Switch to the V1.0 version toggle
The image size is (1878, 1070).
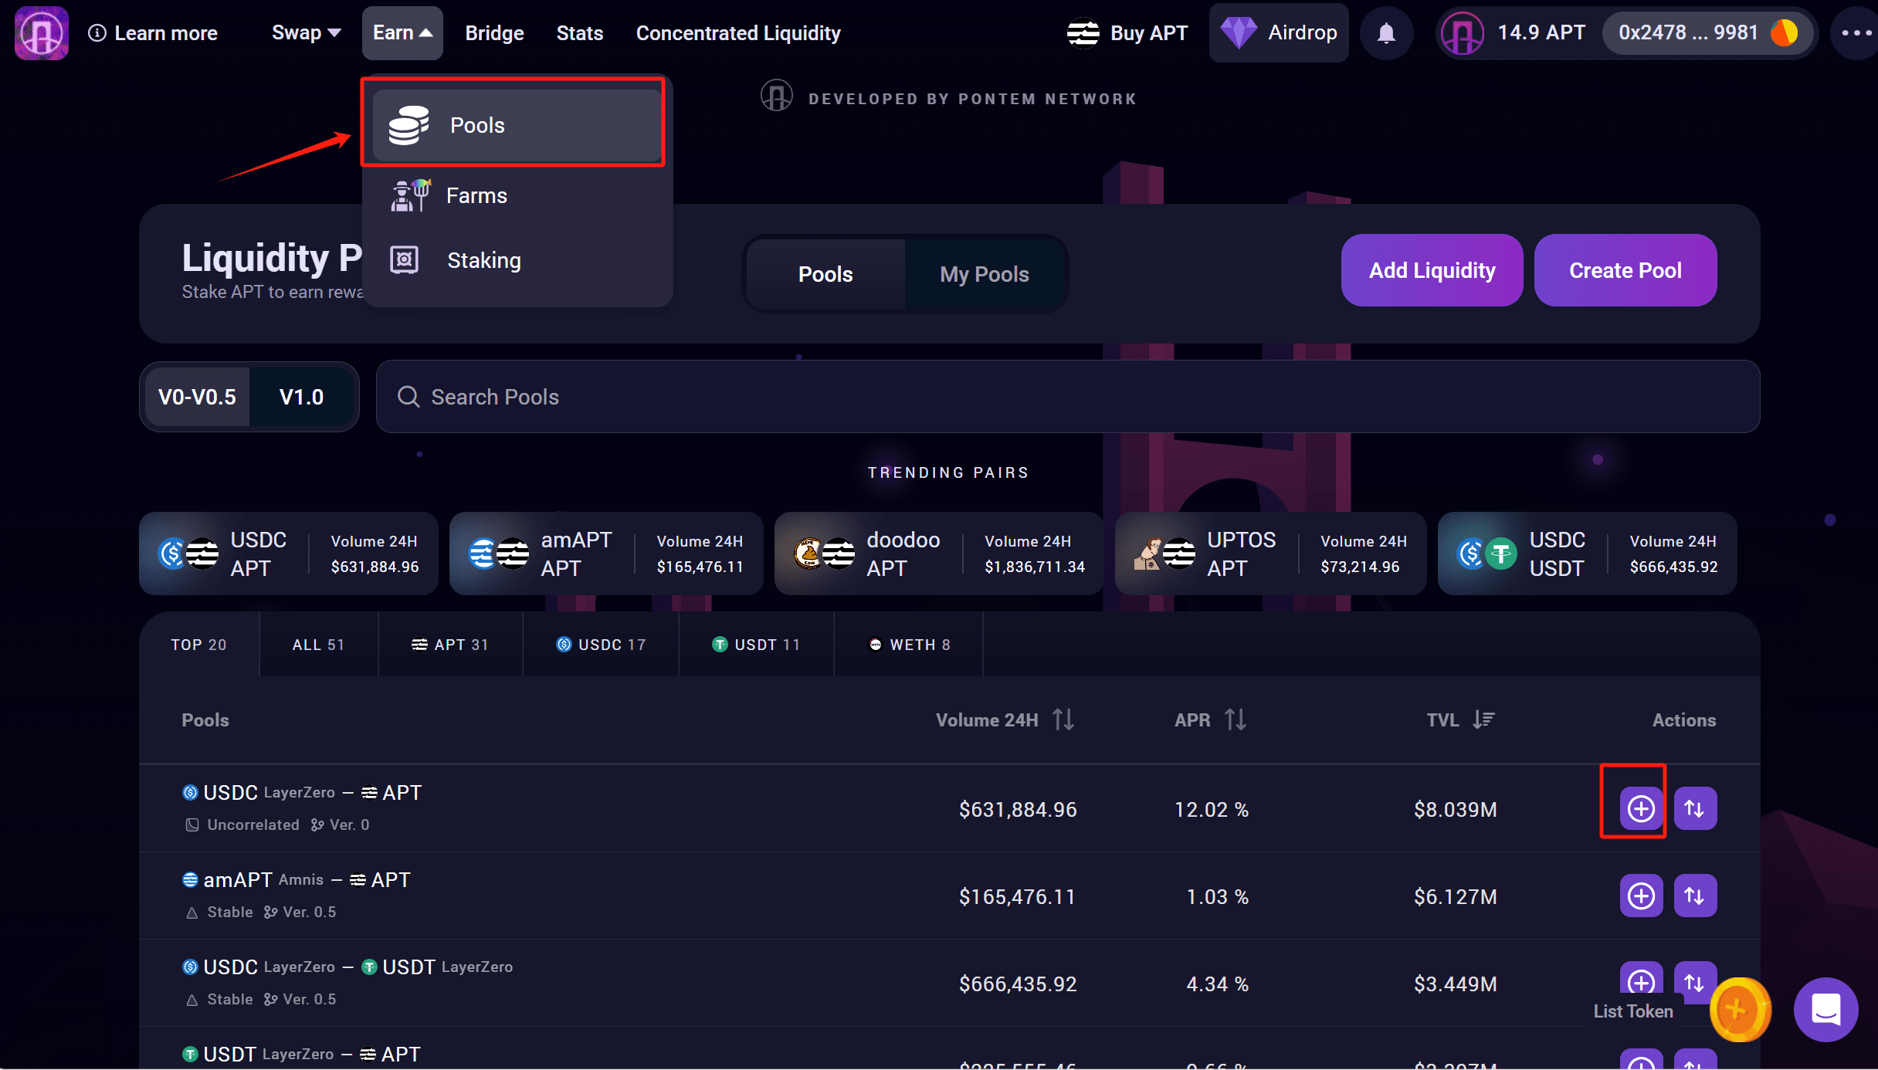coord(301,397)
